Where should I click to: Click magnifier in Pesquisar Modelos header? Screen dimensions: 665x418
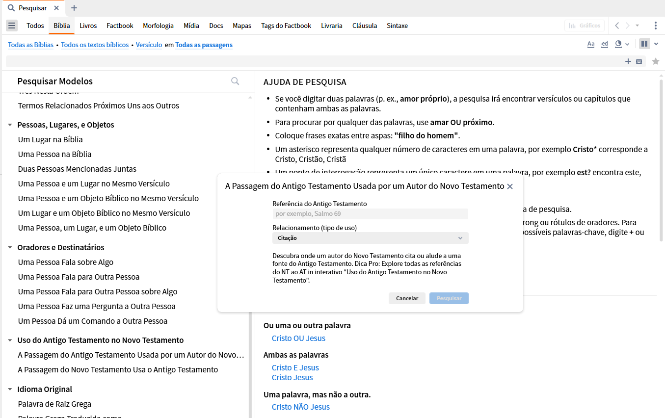click(x=235, y=81)
